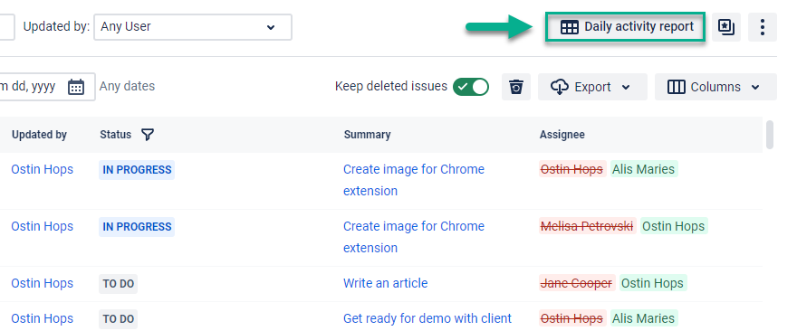Expand the Export dropdown arrow
The image size is (797, 331).
(x=626, y=88)
